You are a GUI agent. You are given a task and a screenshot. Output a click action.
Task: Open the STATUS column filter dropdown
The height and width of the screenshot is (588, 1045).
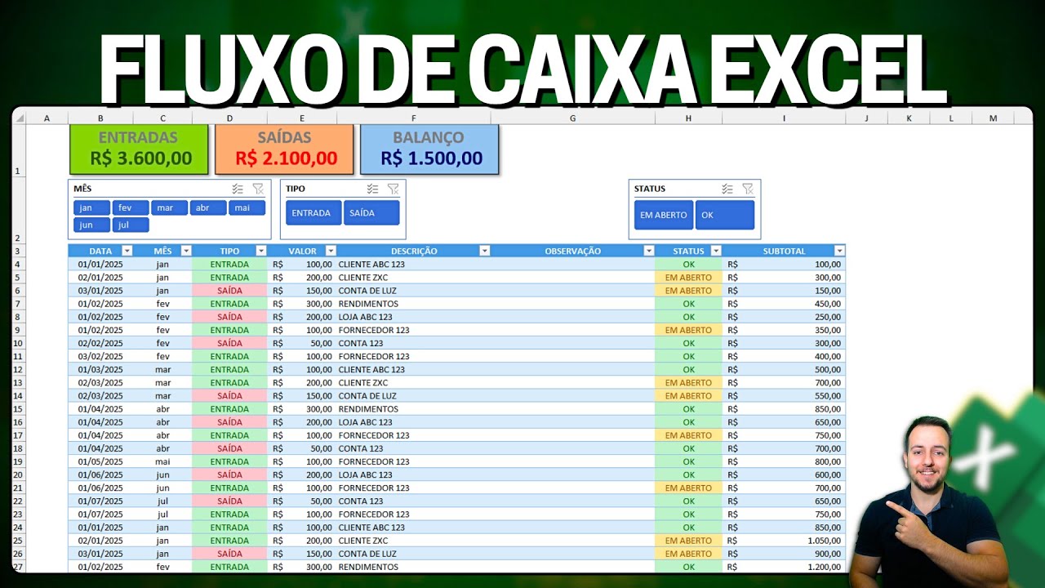pos(716,251)
